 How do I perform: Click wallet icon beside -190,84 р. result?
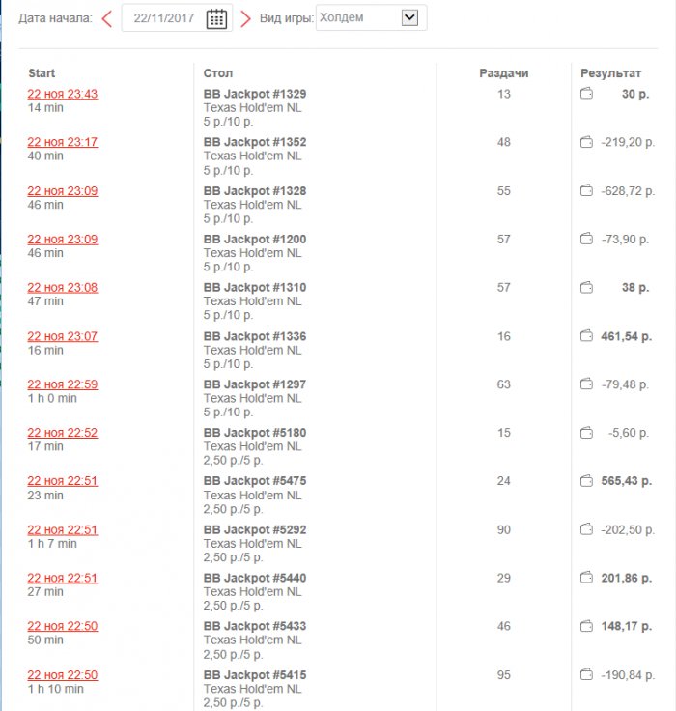[x=585, y=674]
